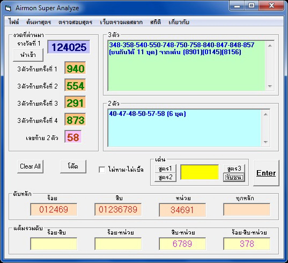Click the large Enter button

(266, 173)
